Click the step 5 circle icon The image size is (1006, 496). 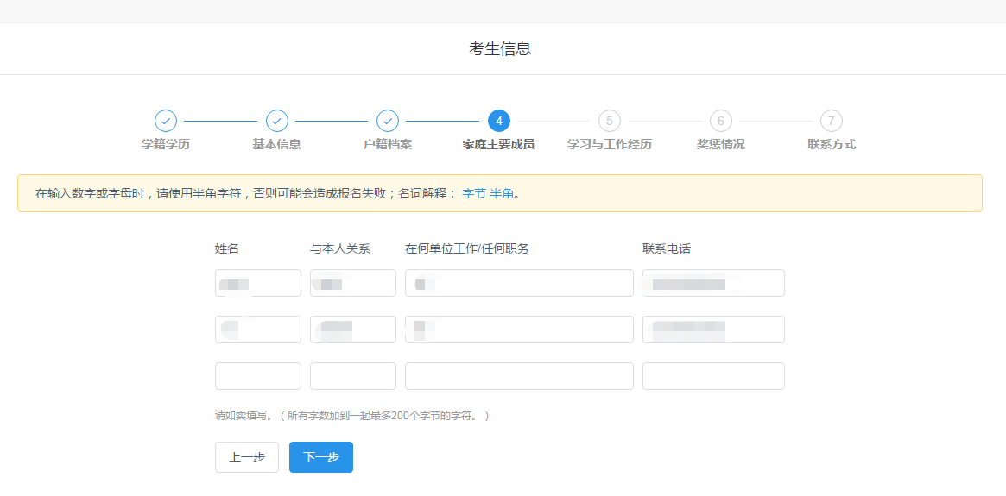[x=610, y=121]
